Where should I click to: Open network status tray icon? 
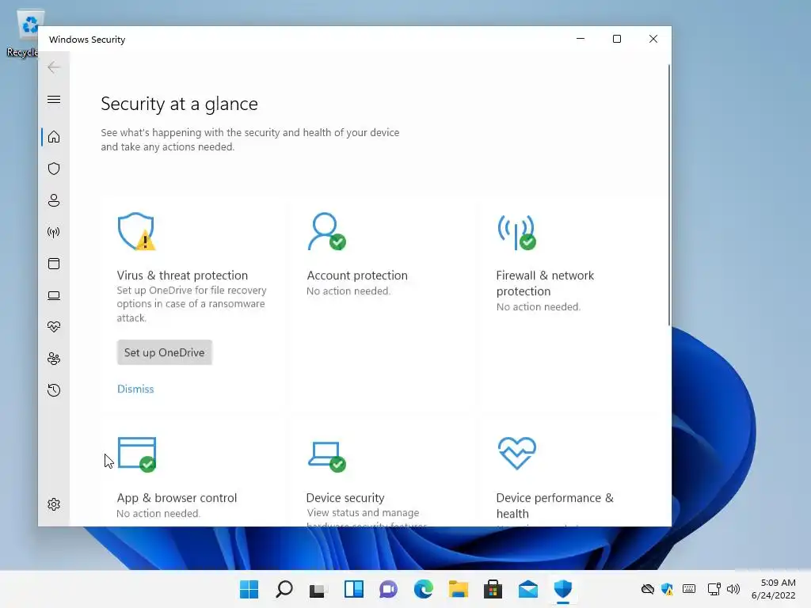point(714,589)
